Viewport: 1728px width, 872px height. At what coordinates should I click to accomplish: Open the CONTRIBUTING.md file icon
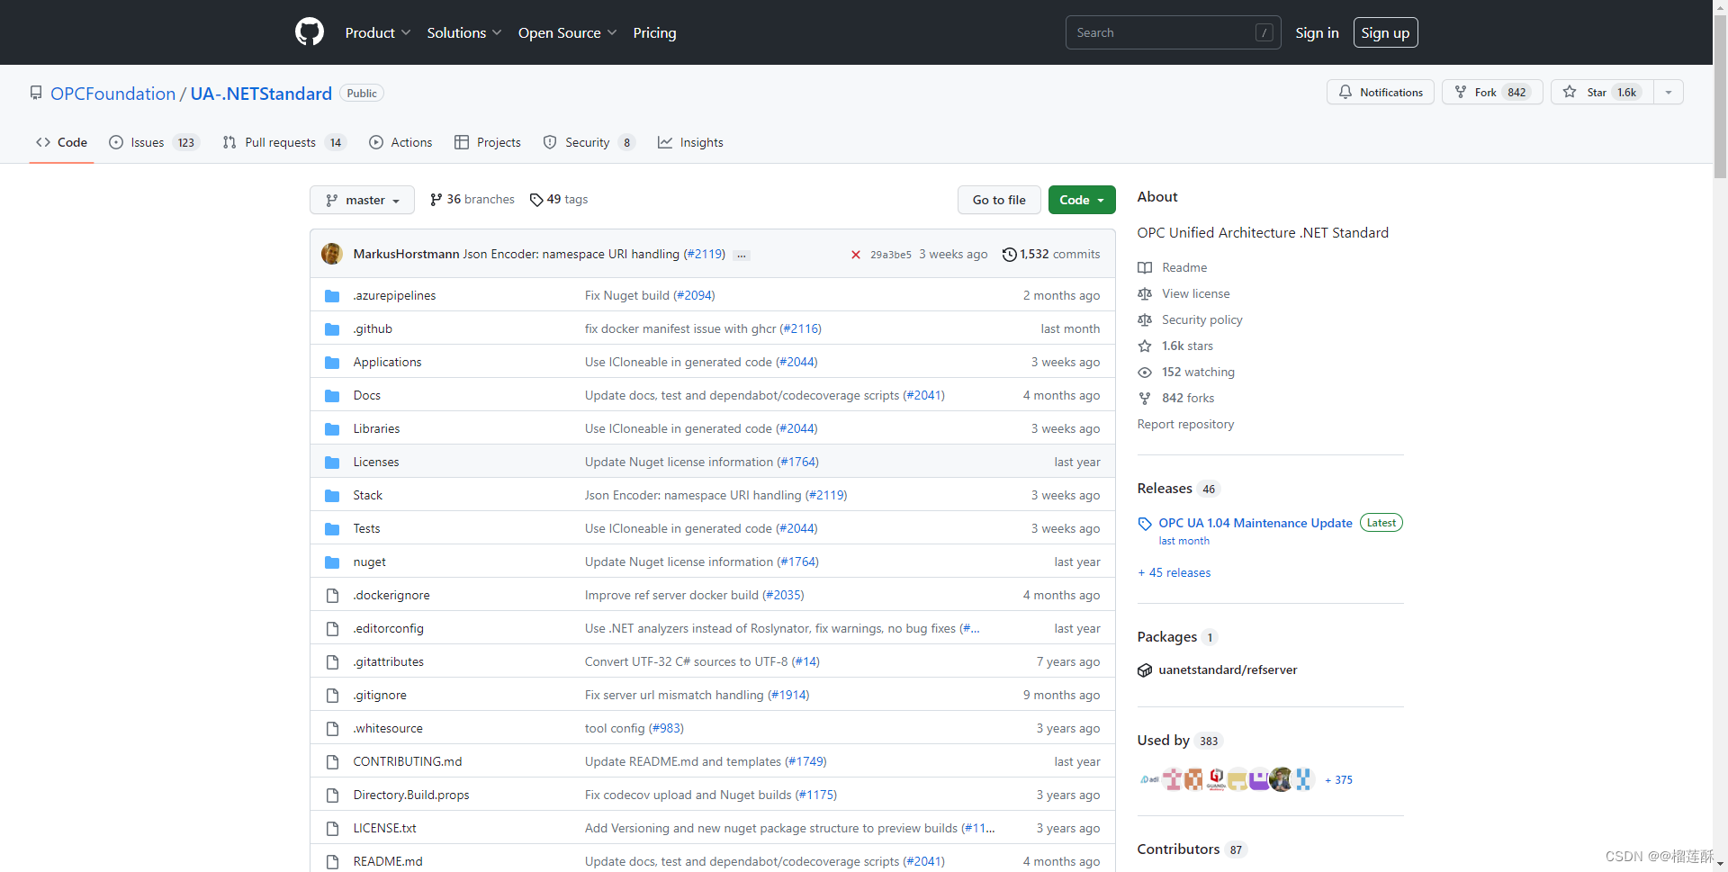coord(332,762)
